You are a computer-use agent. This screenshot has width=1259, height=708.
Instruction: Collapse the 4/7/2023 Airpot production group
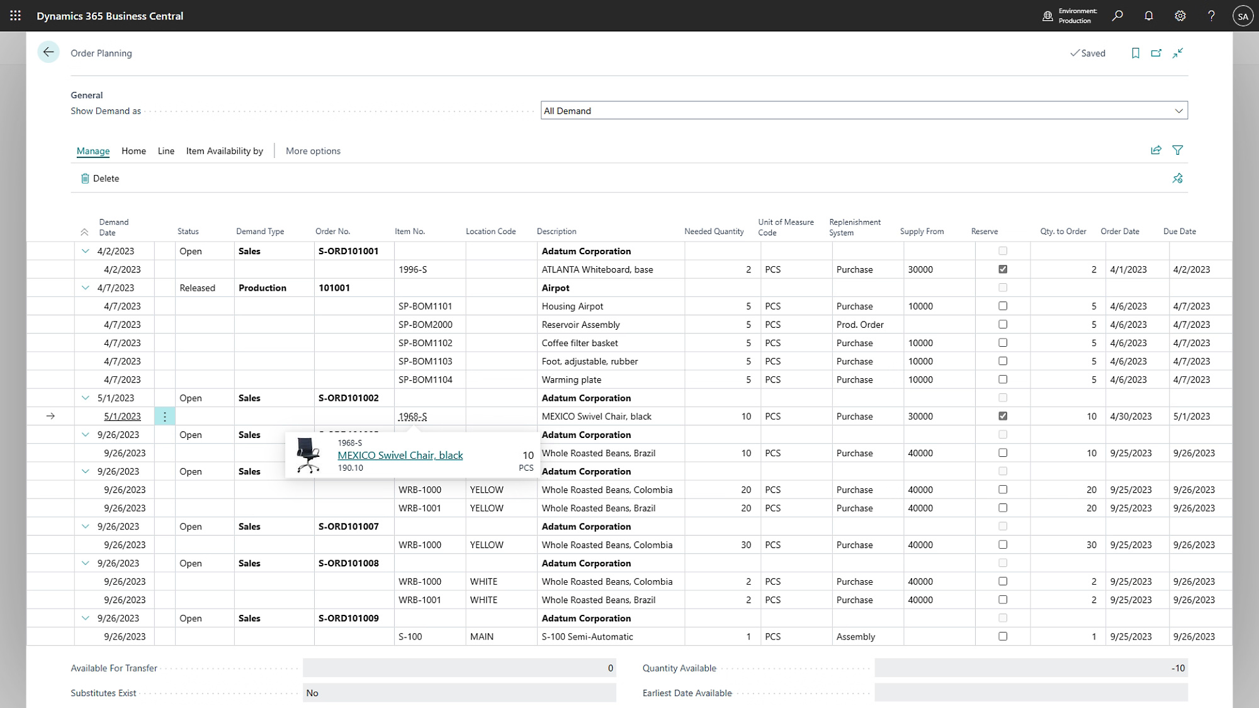coord(85,288)
